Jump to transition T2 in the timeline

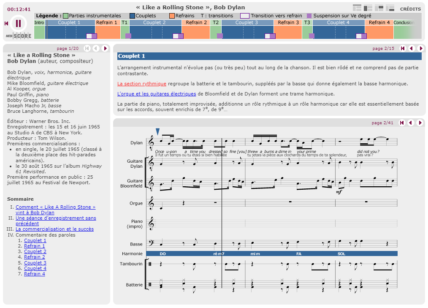(x=216, y=23)
